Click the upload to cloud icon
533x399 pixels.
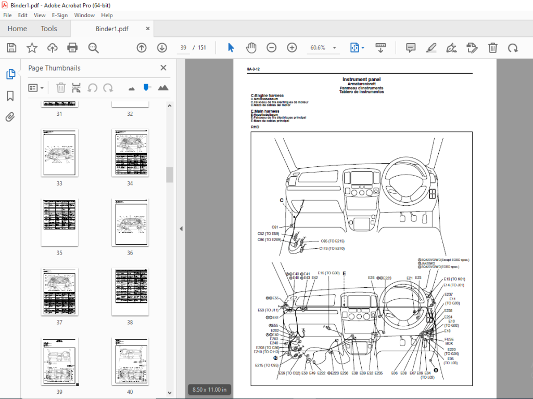[x=52, y=48]
